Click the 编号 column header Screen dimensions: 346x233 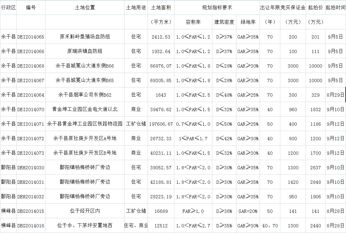(31, 7)
